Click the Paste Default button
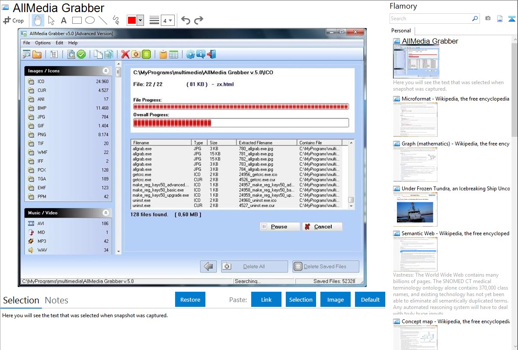 (370, 300)
